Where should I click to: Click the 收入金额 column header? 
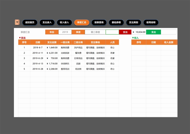coord(169,42)
